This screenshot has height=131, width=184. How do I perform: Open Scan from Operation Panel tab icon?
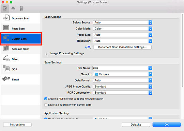point(13,8)
